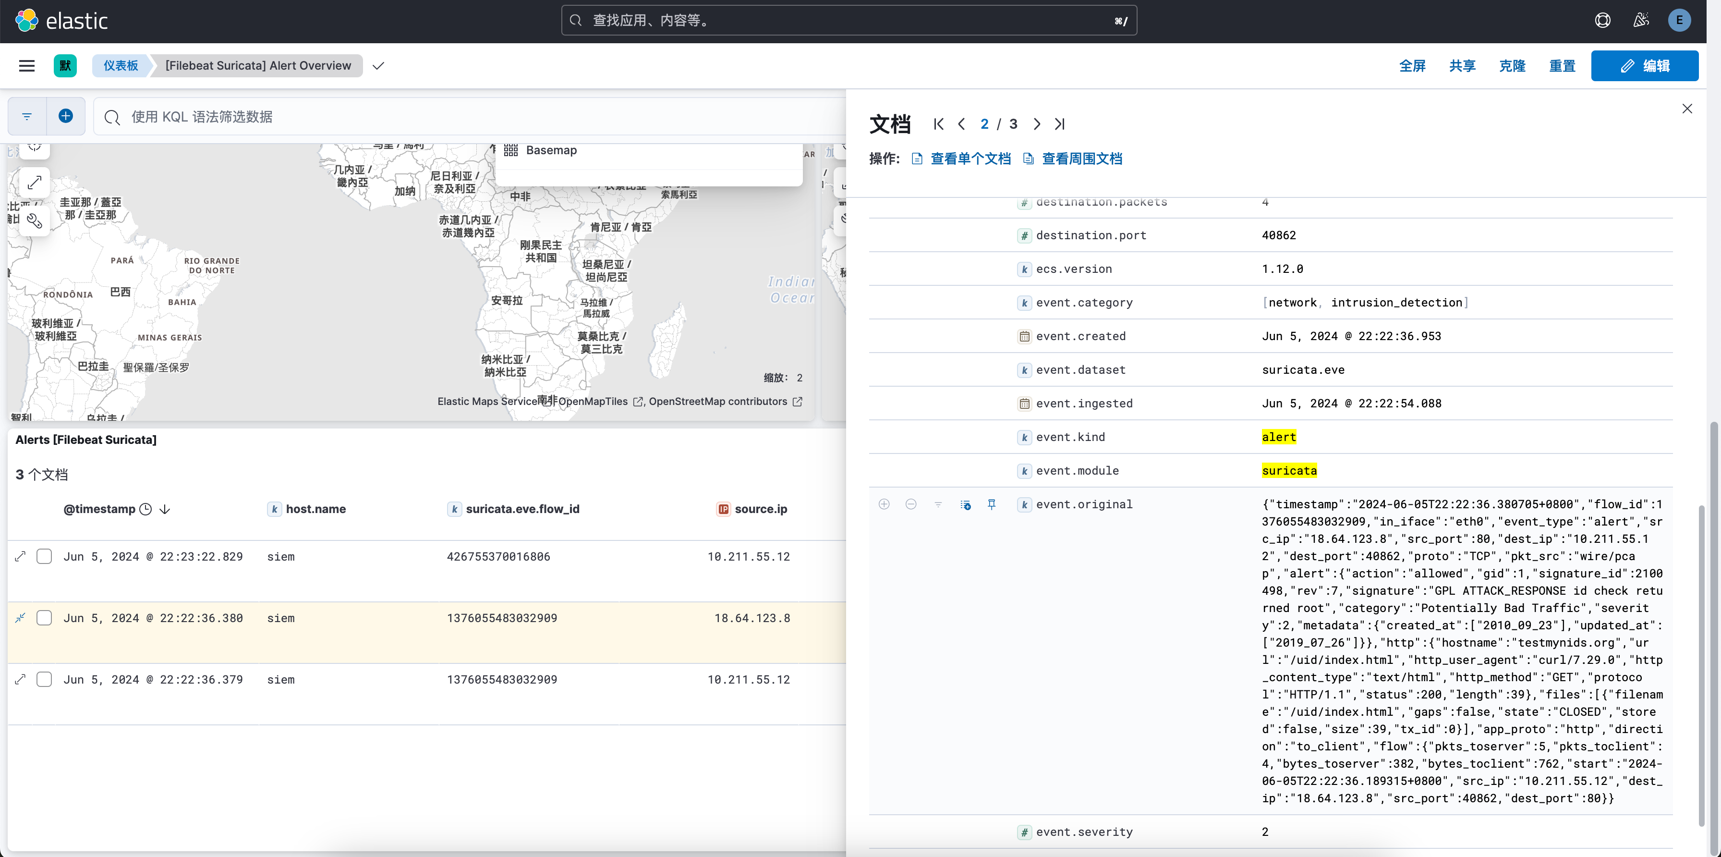The height and width of the screenshot is (857, 1721).
Task: Click ecs.version value 1.12.0
Action: tap(1282, 269)
